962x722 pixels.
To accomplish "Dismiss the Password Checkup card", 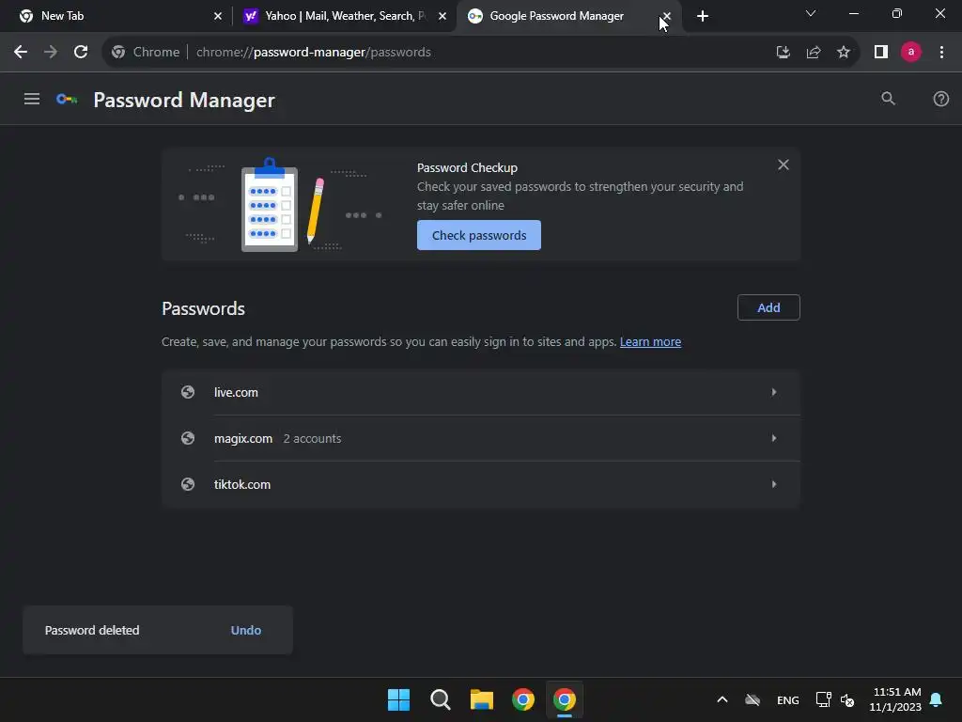I will point(784,165).
